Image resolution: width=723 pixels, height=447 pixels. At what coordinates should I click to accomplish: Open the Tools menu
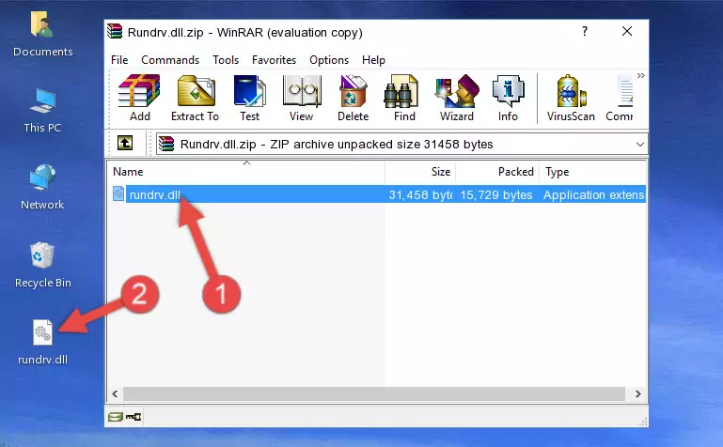[226, 60]
